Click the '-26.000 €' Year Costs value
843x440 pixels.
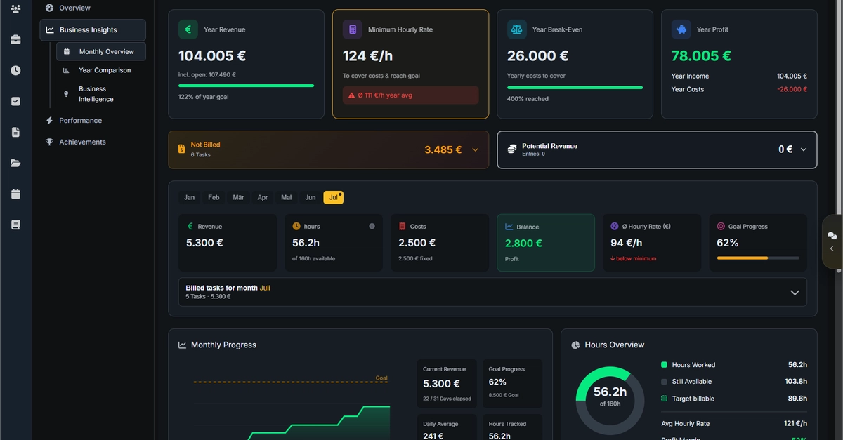(x=792, y=89)
